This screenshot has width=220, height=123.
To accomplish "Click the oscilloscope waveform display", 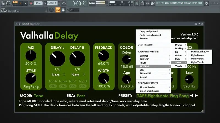I will click(92, 3).
